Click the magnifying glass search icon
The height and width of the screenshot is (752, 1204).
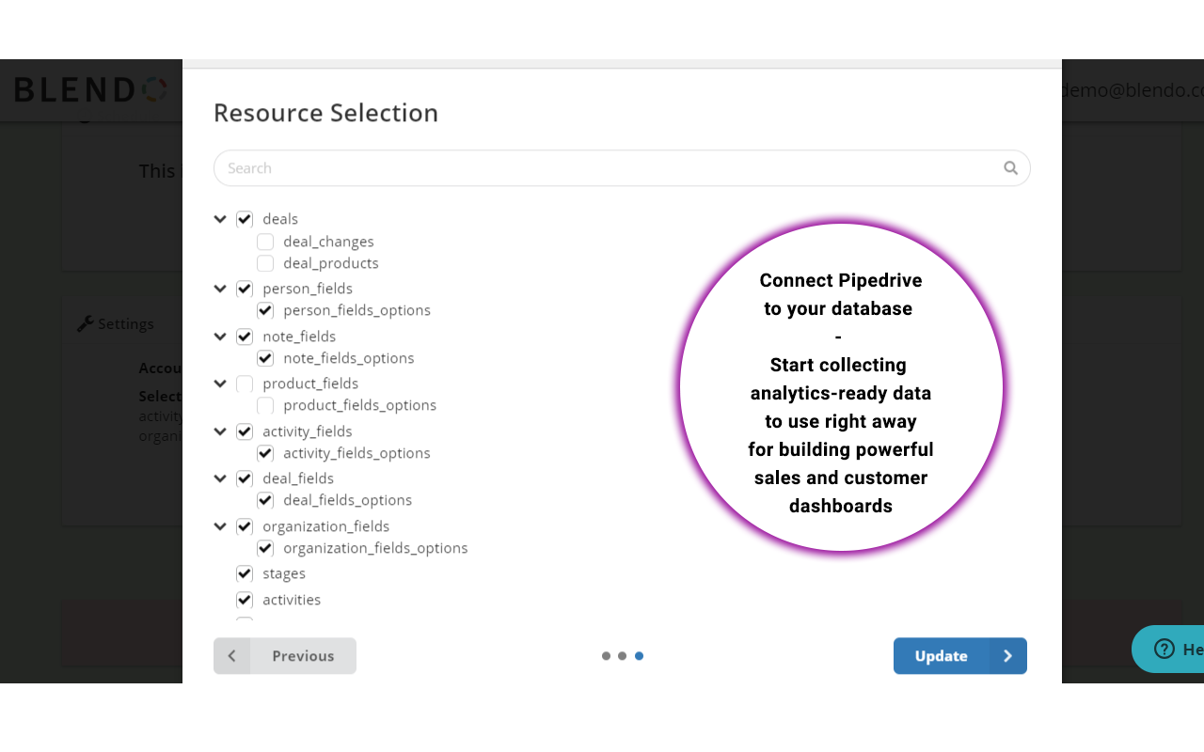[1010, 167]
